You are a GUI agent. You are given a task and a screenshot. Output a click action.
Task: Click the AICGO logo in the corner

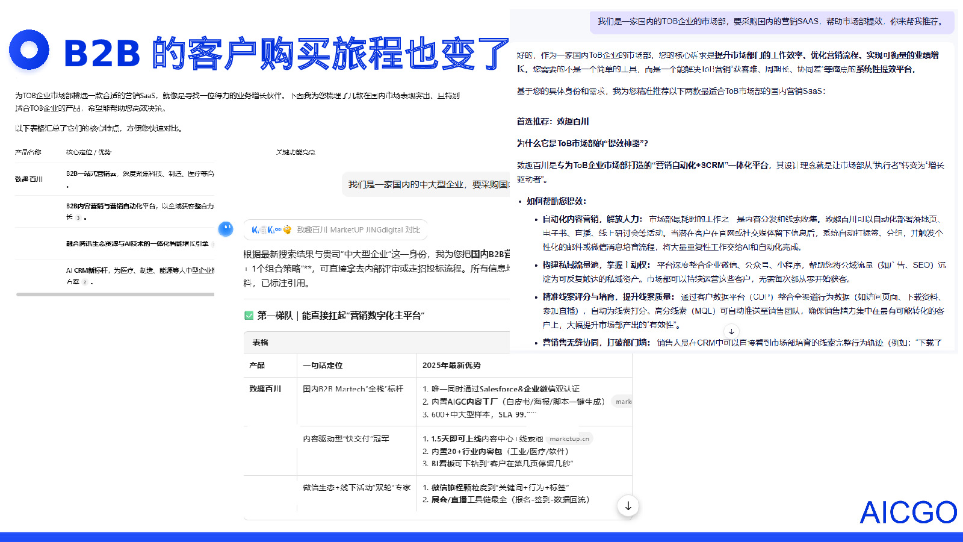click(x=908, y=512)
